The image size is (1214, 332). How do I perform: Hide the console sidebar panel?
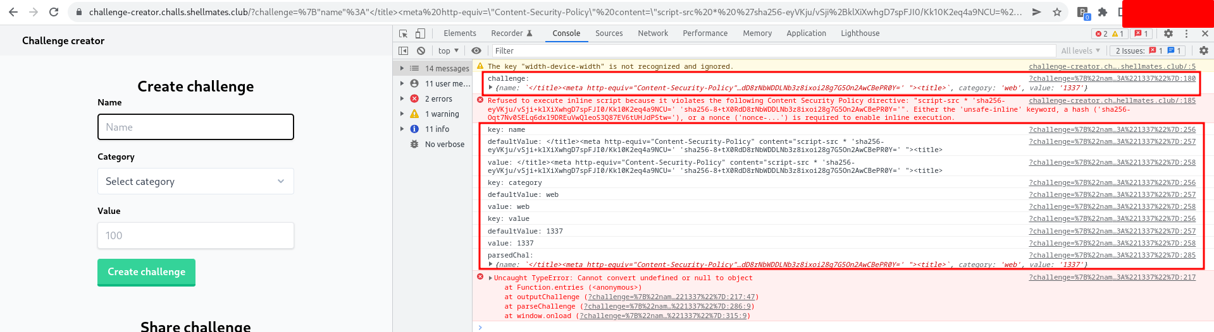pyautogui.click(x=404, y=51)
